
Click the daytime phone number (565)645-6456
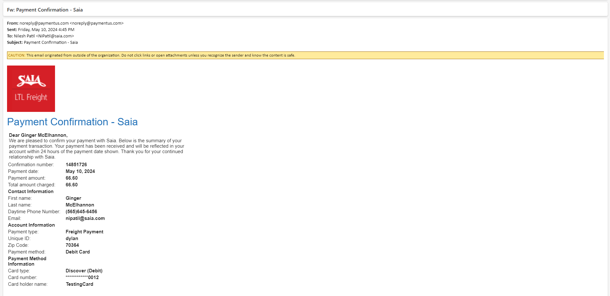(81, 212)
